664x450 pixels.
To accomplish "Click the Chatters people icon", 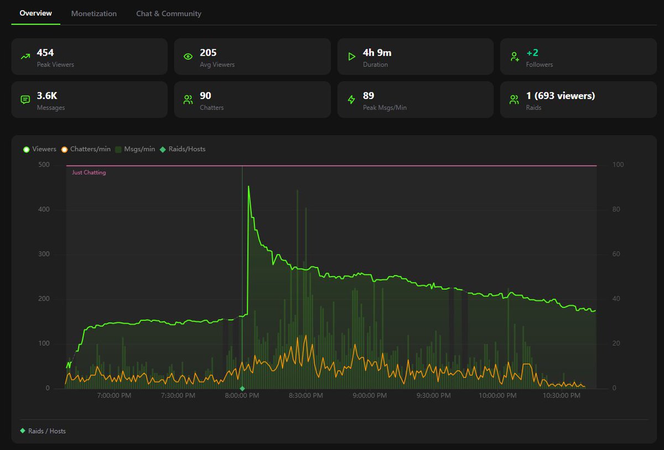I will [188, 100].
